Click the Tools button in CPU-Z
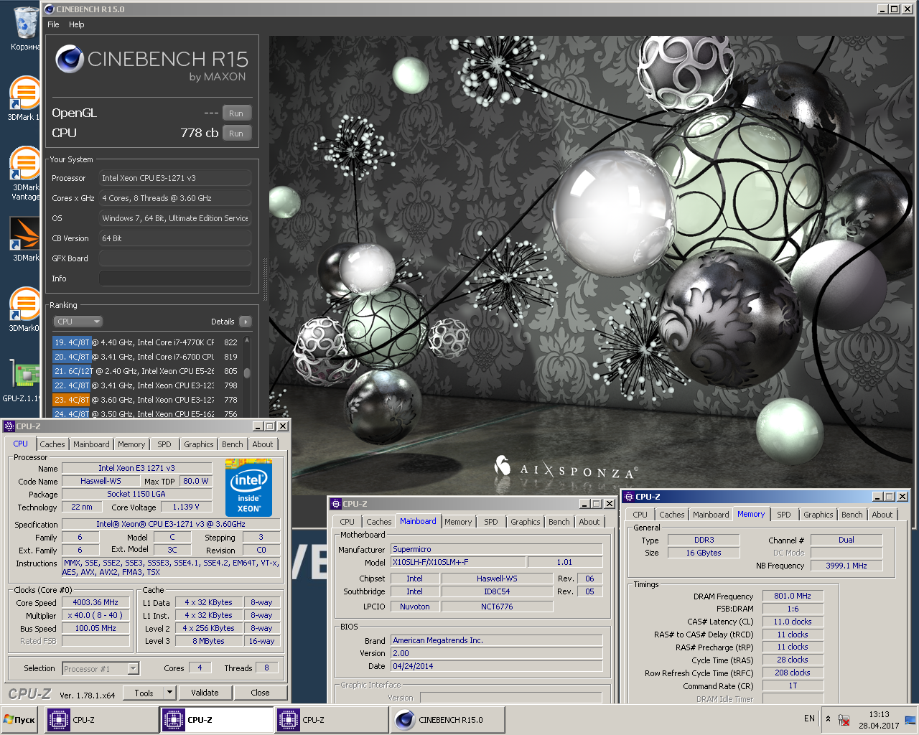Screen dimensions: 919x735 144,693
